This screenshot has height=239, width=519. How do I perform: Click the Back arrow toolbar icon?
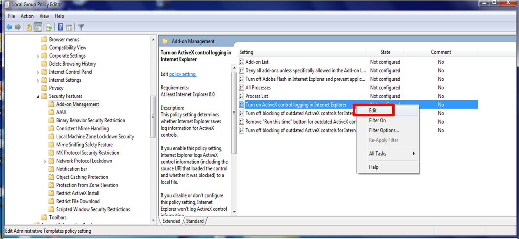(9, 27)
